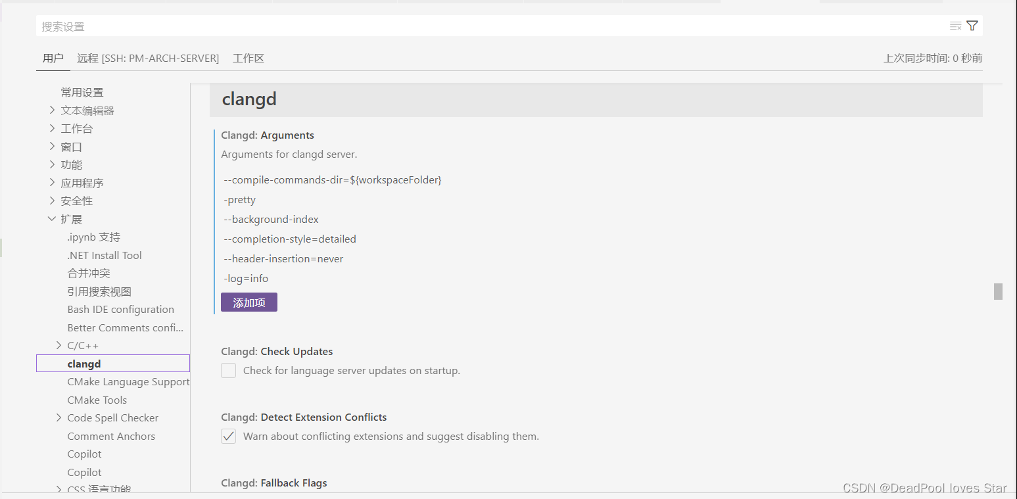This screenshot has width=1017, height=499.
Task: Open Better Comments configuration settings
Action: 126,327
